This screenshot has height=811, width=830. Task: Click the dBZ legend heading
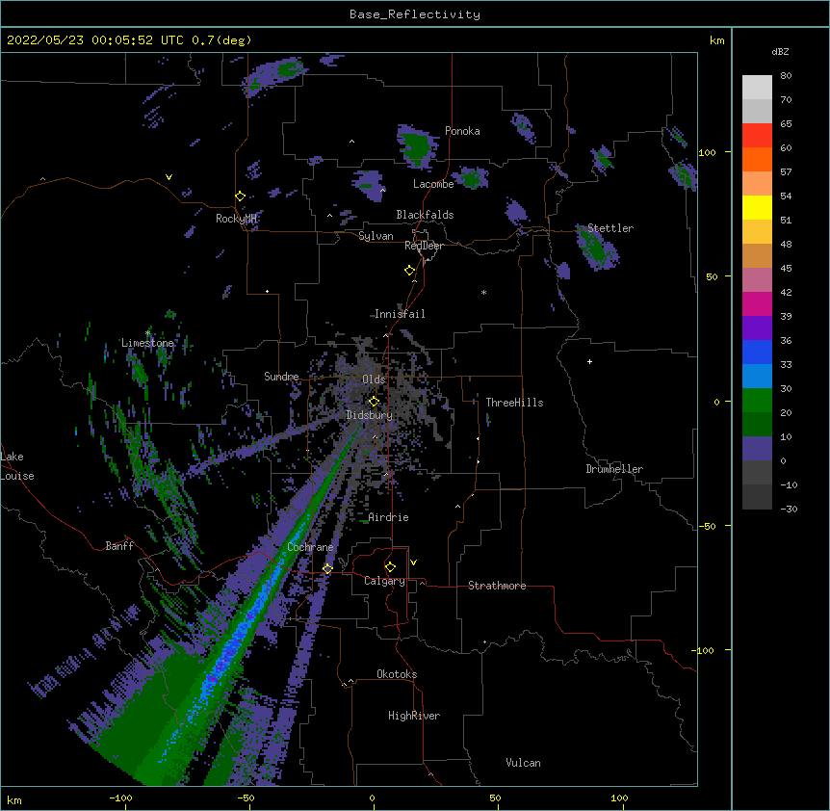click(x=780, y=51)
